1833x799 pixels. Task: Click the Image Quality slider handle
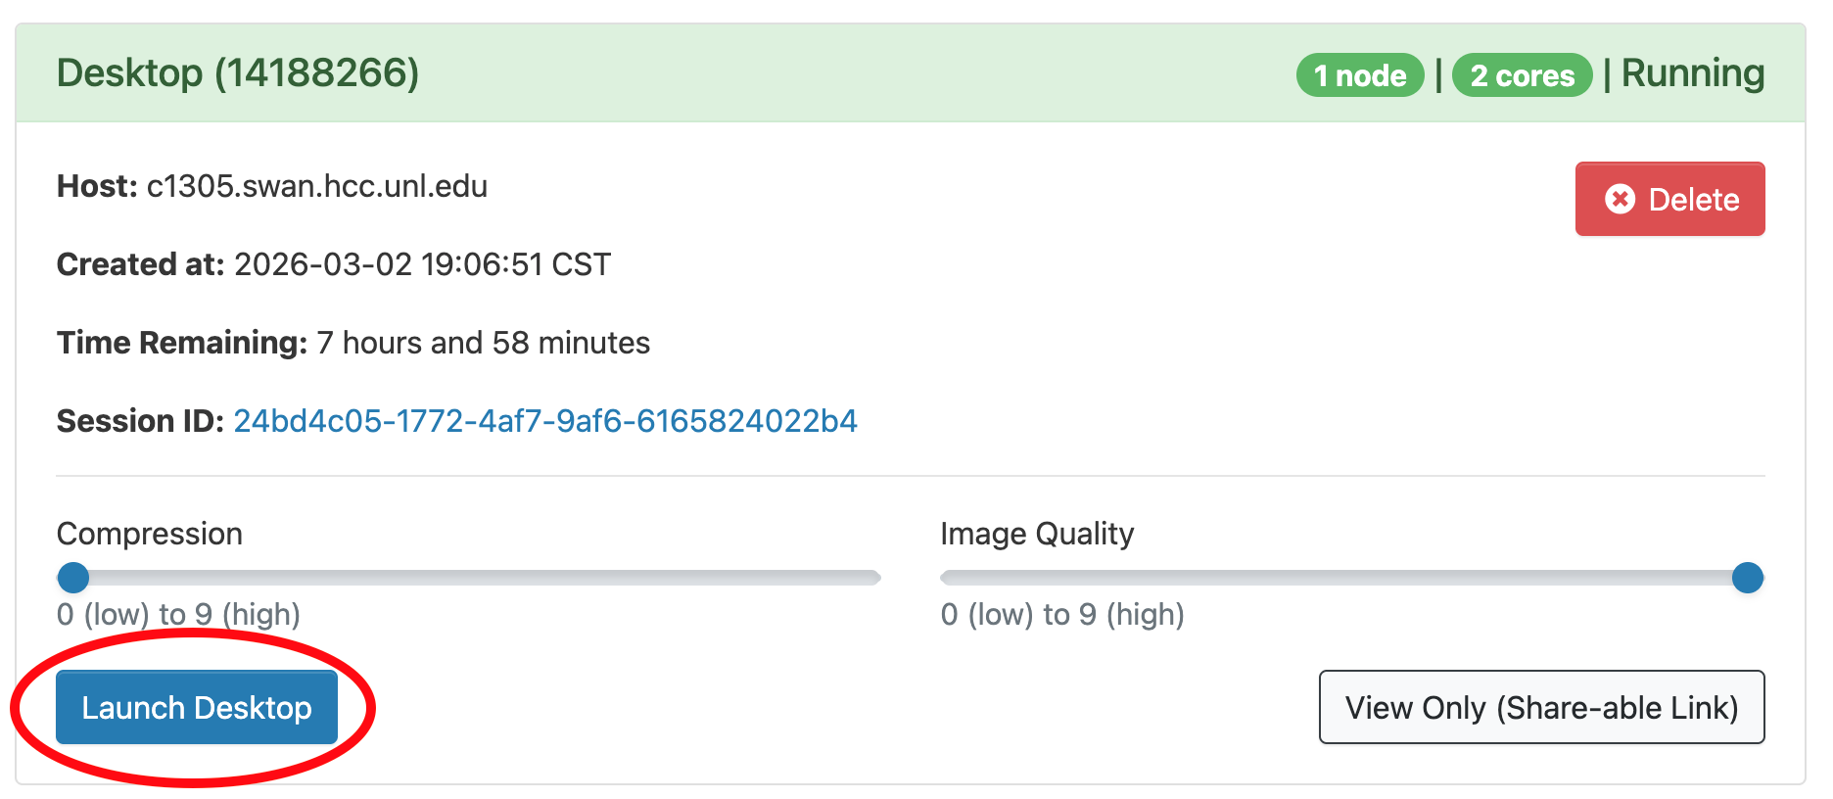(1747, 578)
